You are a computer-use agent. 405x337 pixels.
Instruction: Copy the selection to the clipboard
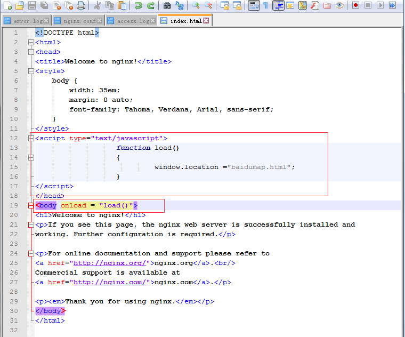click(x=110, y=5)
